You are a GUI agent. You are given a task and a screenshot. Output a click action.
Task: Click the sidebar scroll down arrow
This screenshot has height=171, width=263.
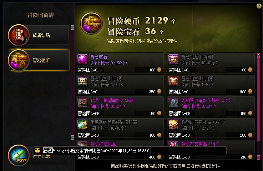(73, 137)
